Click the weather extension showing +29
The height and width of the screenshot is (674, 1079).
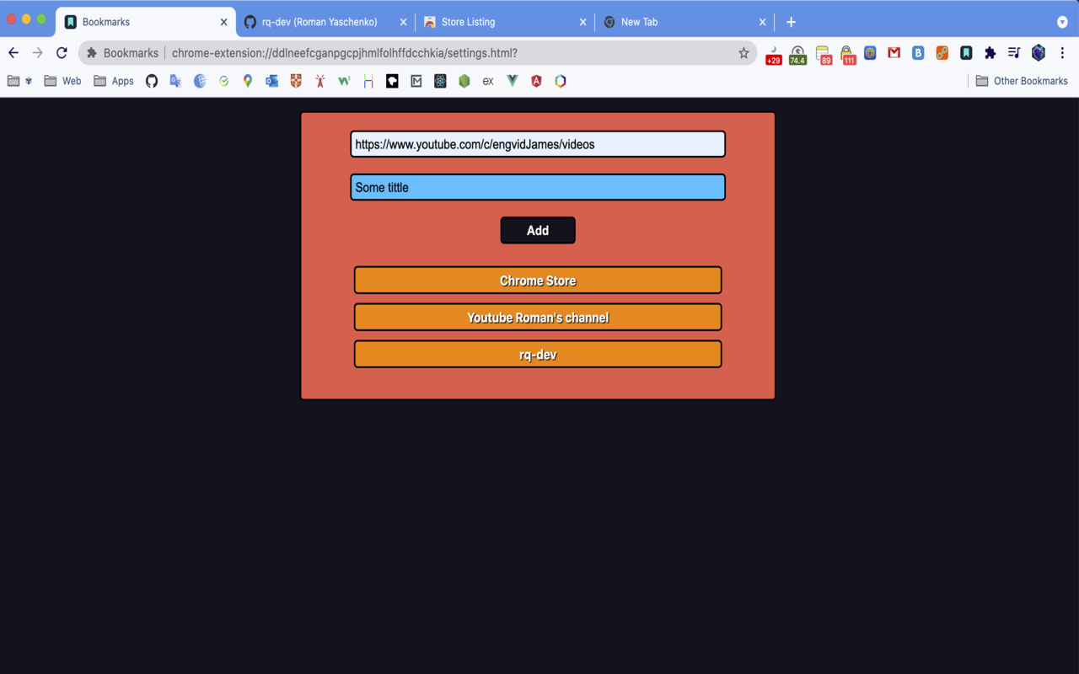point(773,55)
